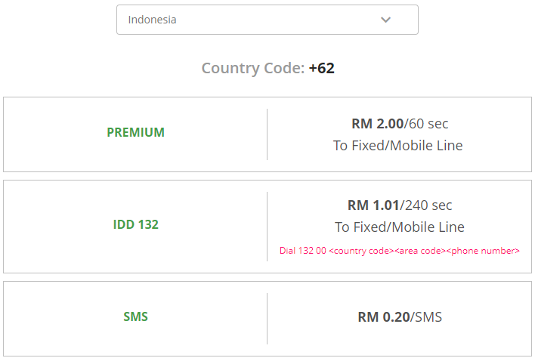Click the RM 0.20/SMS rate
The height and width of the screenshot is (358, 535).
(400, 317)
